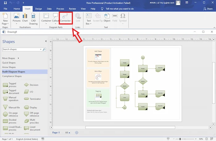The image size is (216, 141).
Task: Click the Undo arrow icon
Action: [11, 3]
